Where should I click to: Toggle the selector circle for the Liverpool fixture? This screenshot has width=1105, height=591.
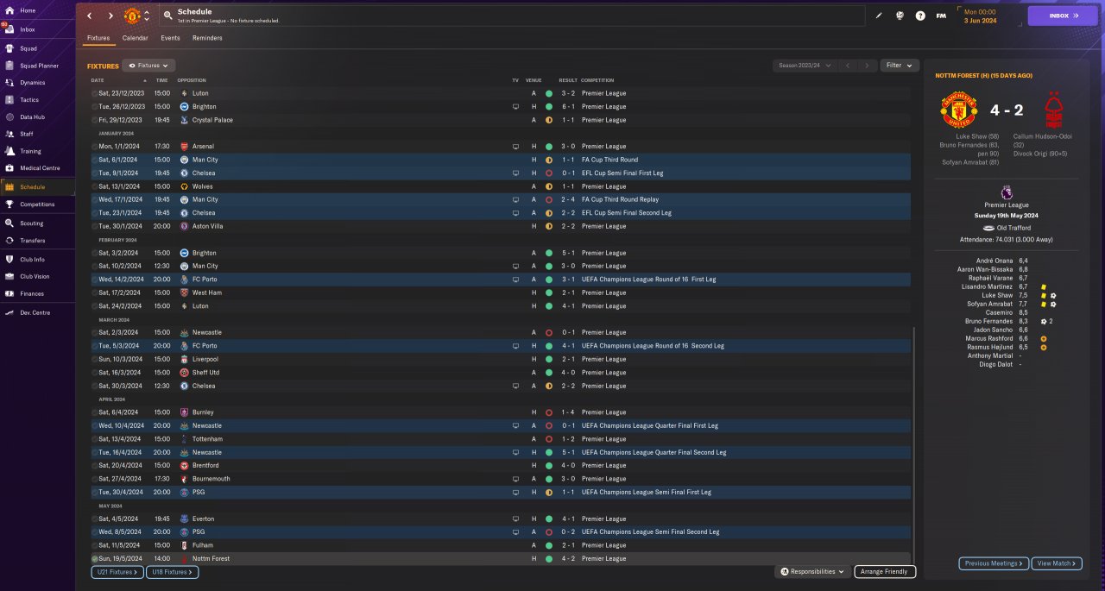coord(94,359)
